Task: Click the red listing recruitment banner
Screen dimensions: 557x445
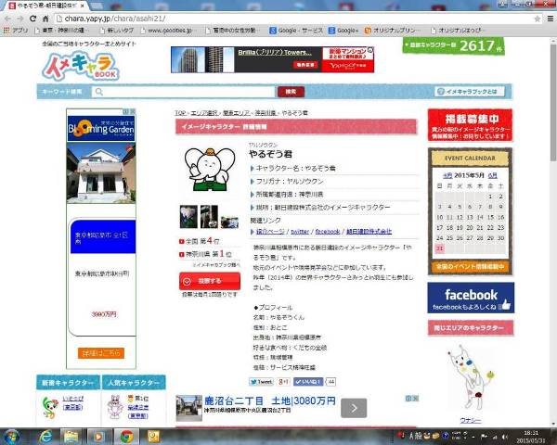Action: click(470, 125)
